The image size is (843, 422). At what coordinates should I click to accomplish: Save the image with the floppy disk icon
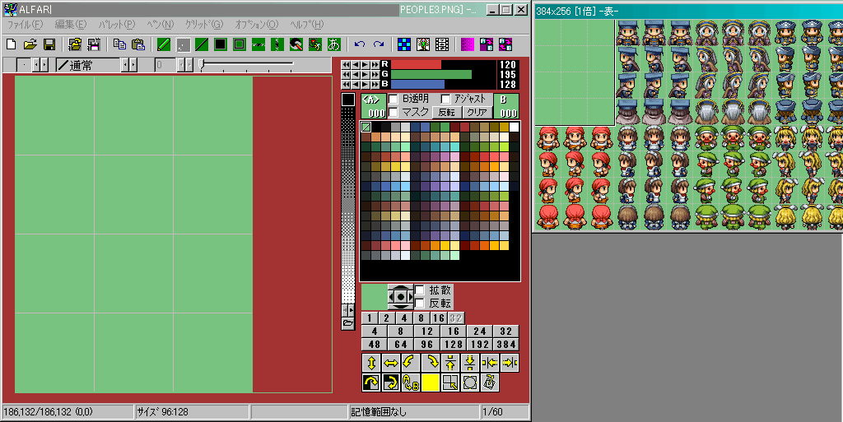pos(49,44)
